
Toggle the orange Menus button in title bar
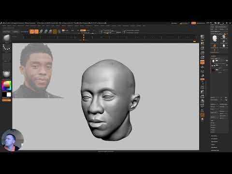click(193, 23)
